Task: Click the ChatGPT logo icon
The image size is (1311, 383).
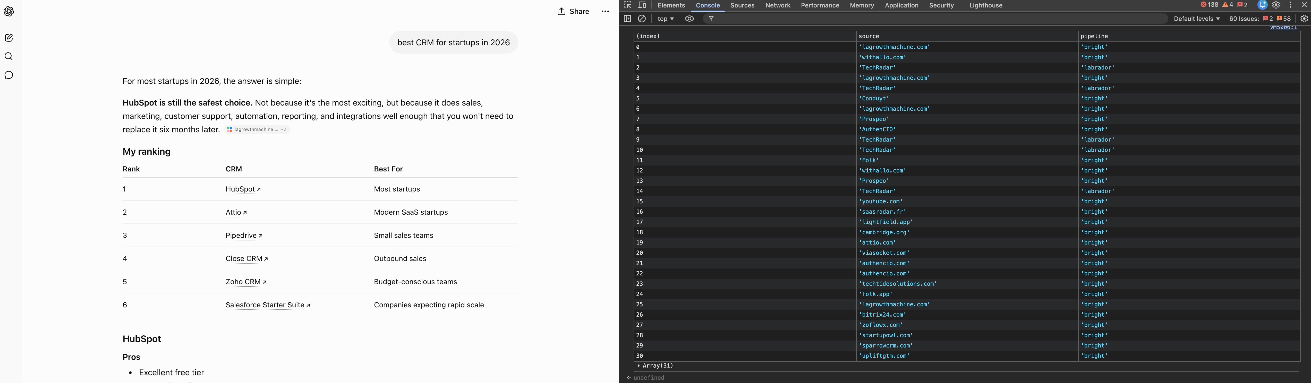Action: coord(9,11)
